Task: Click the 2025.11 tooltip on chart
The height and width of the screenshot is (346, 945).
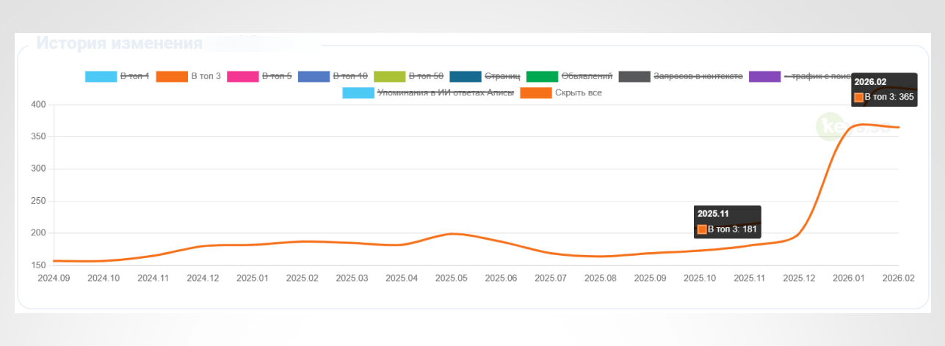Action: [x=728, y=221]
